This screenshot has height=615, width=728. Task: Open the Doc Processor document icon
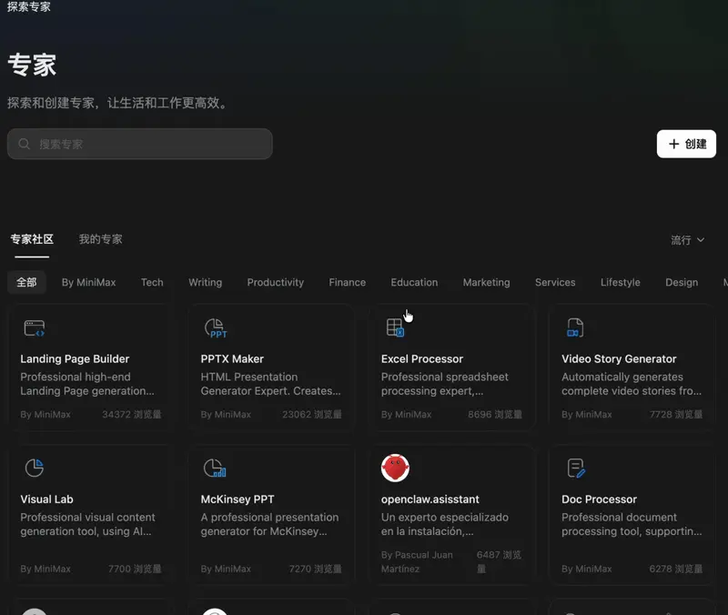point(574,468)
